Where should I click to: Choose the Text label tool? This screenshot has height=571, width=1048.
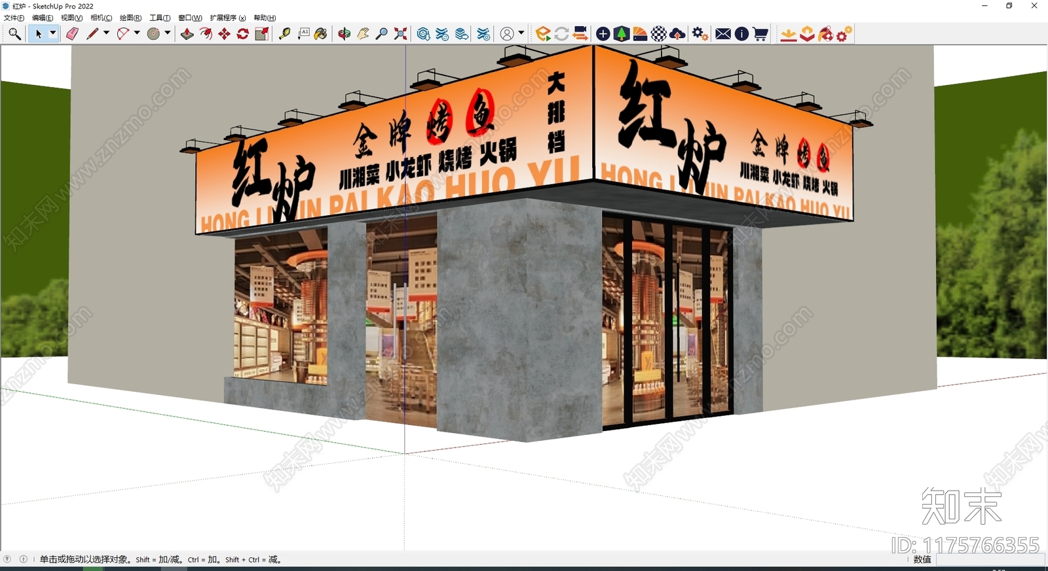(303, 34)
